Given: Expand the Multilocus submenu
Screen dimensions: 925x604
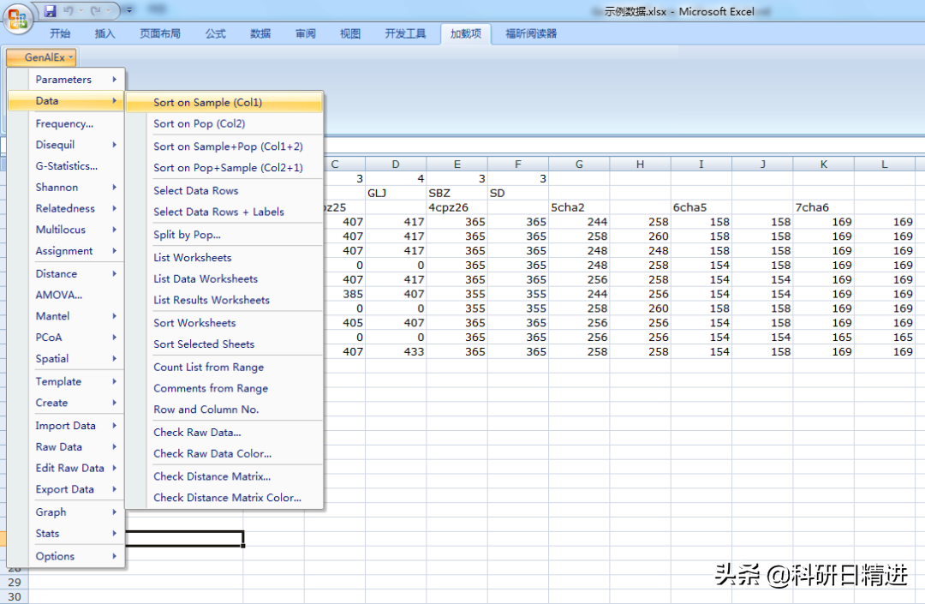Looking at the screenshot, I should [x=66, y=230].
